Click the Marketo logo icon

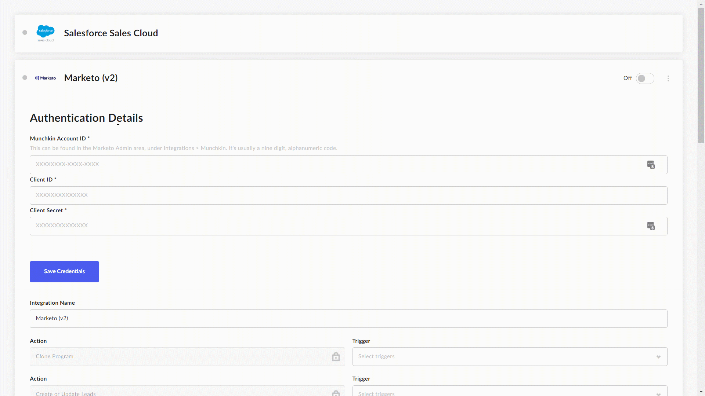(x=46, y=78)
